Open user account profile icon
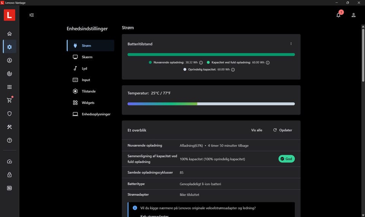Screen dimensions: 365x217 (x=353, y=15)
